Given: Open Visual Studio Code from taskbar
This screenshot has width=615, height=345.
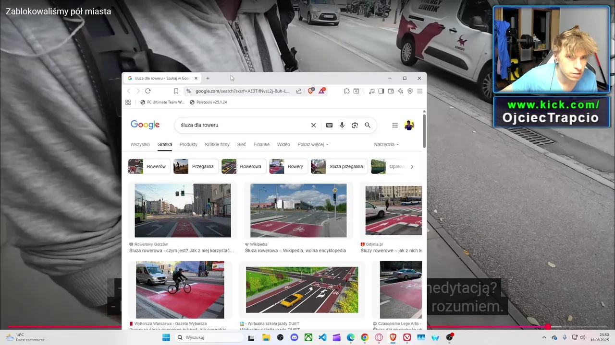Looking at the screenshot, I should click(x=322, y=337).
